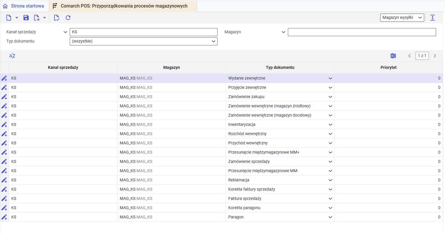The image size is (445, 234).
Task: Click edit icon for Zamówienie sprzedaży row
Action: click(x=4, y=162)
